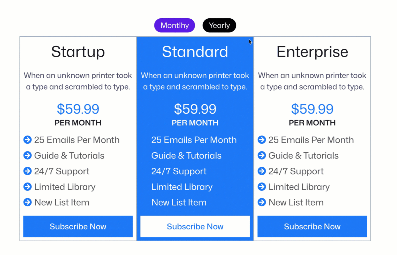Viewport: 397px width, 255px height.
Task: Click the Enterprise plan title
Action: (312, 52)
